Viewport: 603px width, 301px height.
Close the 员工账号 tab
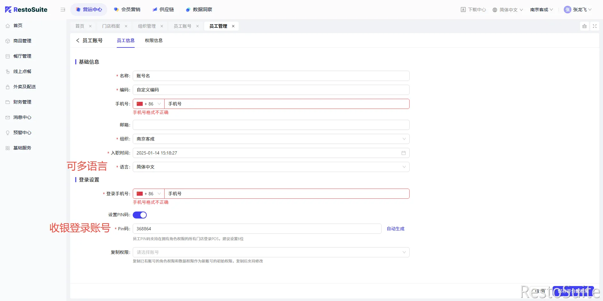(197, 26)
